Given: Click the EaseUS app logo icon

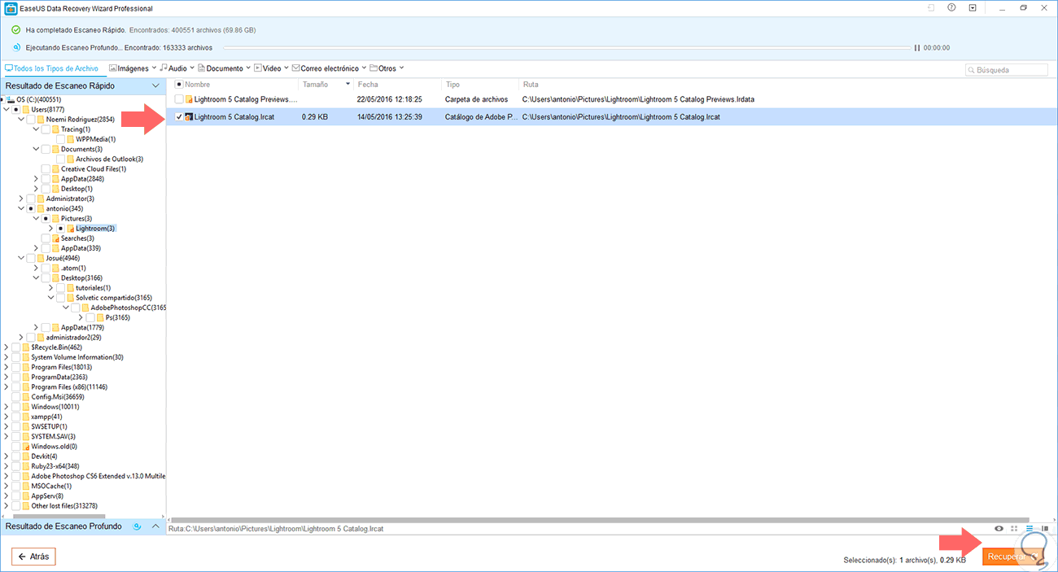Looking at the screenshot, I should (x=10, y=8).
